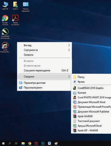Viewport: 111px width, 146px height.
Task: Create a new Папку folder
Action: tap(91, 77)
